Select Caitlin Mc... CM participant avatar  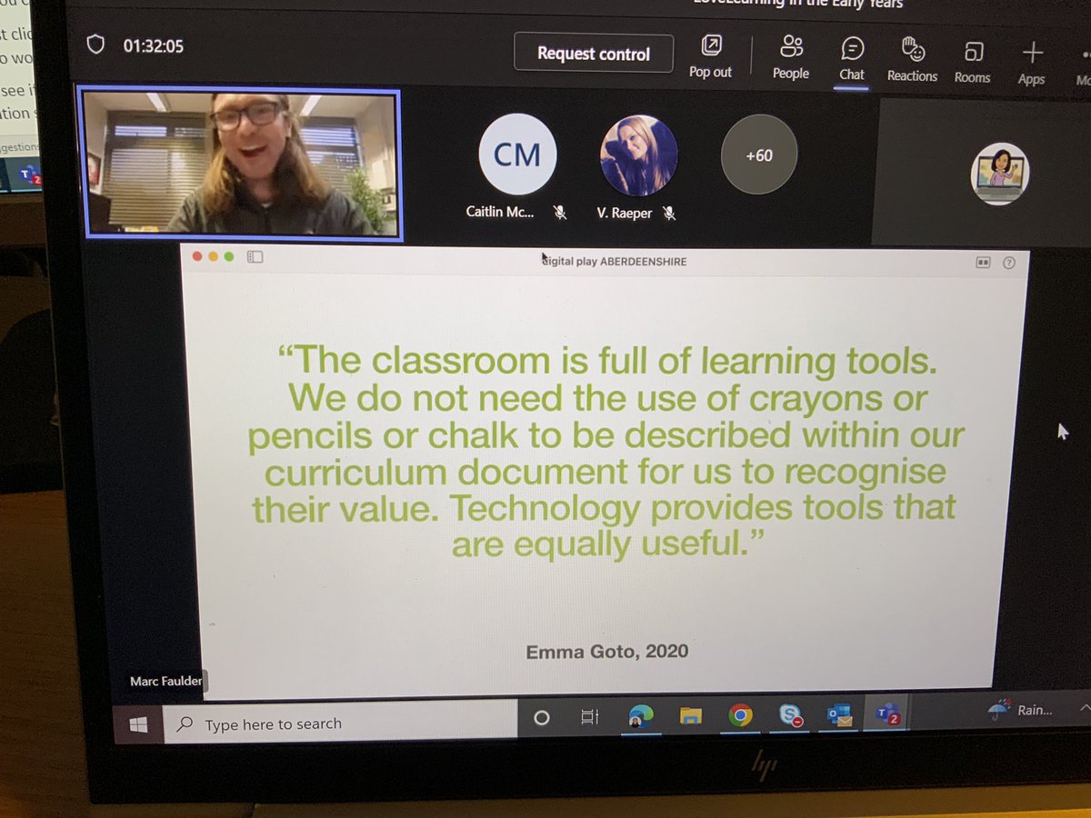(516, 154)
